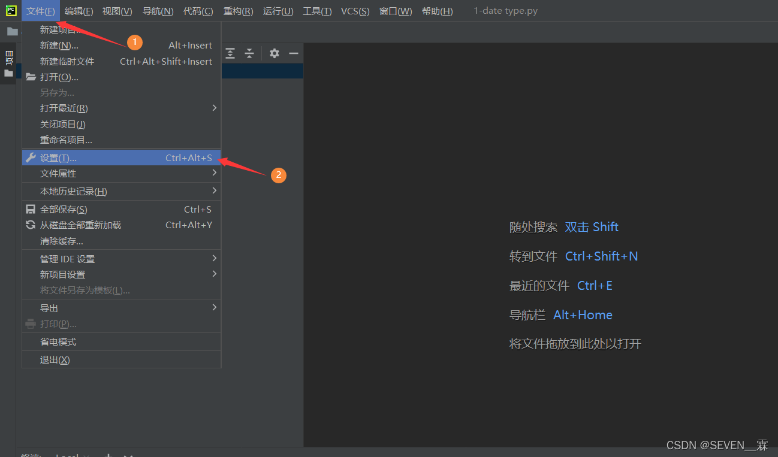Viewport: 778px width, 457px height.
Task: Open the 导航(N) menu
Action: click(x=158, y=11)
